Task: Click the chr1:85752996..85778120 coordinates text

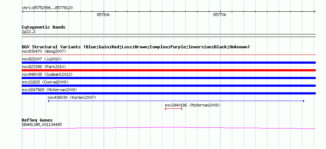Action: (47, 8)
